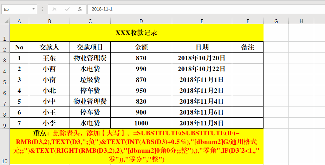Click the amount cell 990

[141, 69]
